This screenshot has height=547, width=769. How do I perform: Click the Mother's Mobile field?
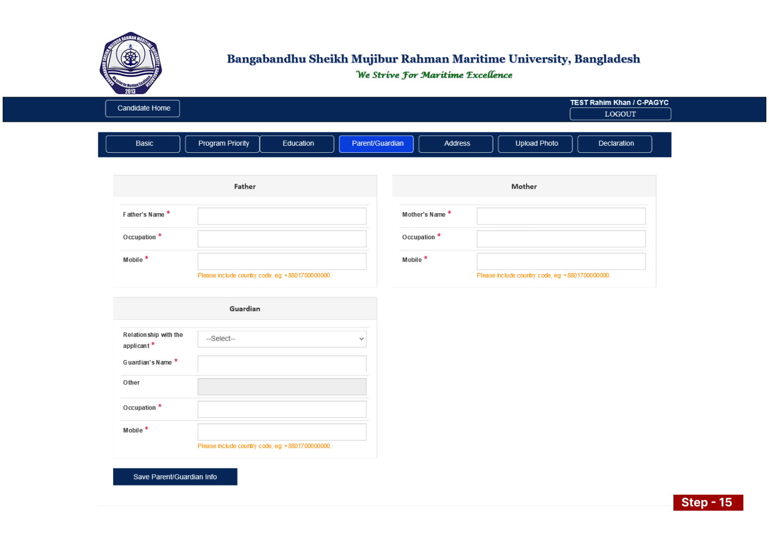pos(561,261)
